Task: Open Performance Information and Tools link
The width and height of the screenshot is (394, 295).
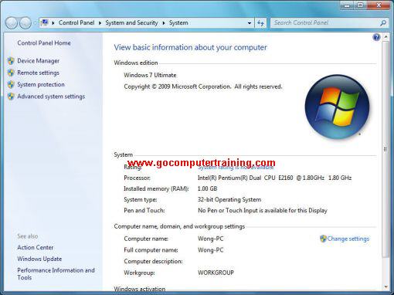Action: pyautogui.click(x=56, y=273)
